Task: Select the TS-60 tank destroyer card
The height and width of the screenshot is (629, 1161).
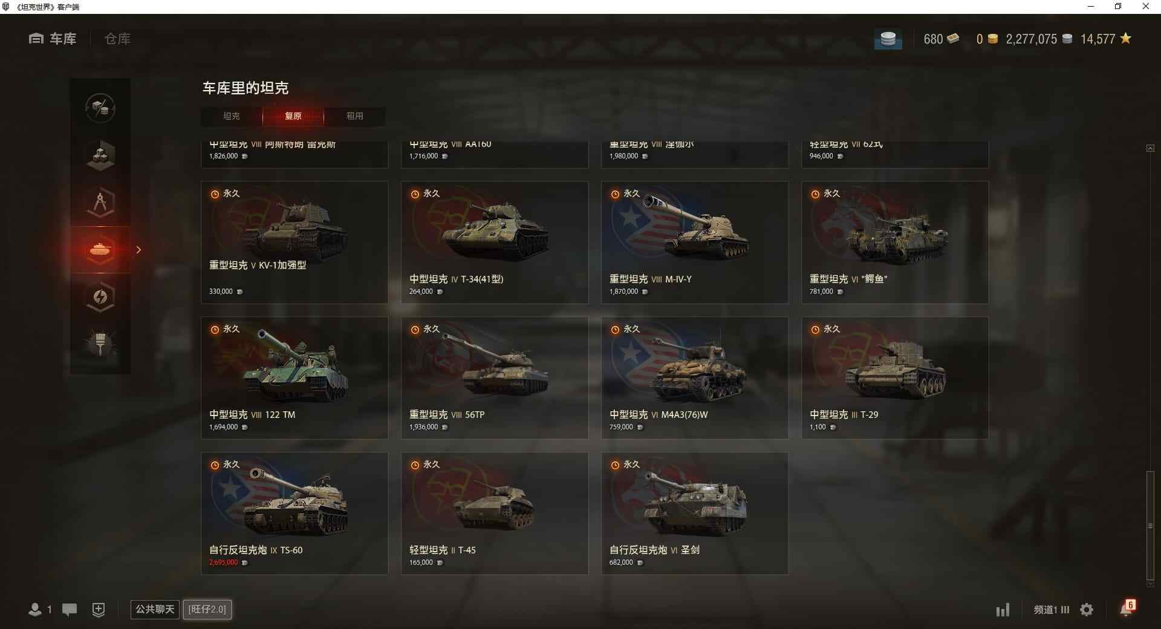Action: (x=294, y=513)
